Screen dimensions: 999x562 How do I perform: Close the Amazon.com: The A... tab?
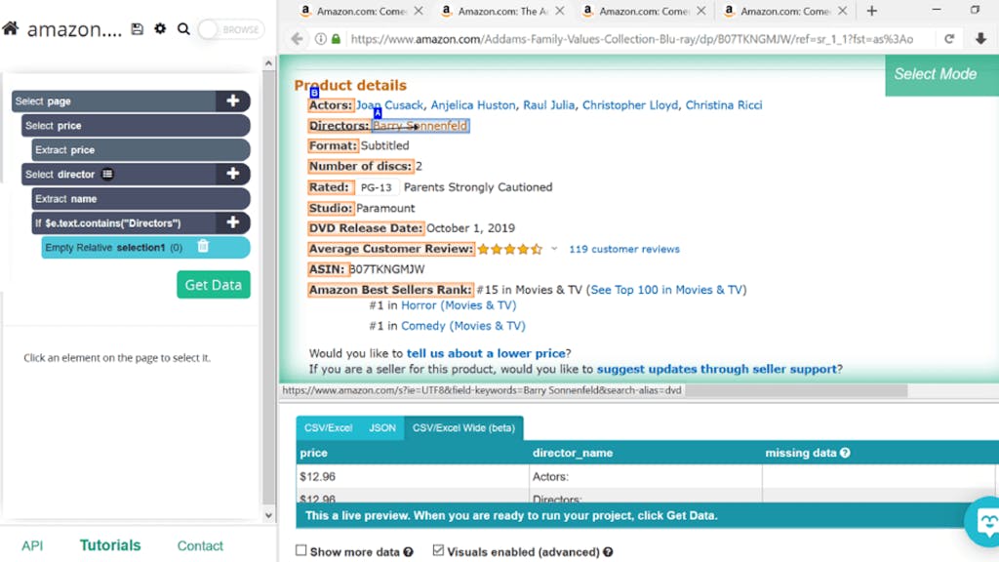pos(560,11)
